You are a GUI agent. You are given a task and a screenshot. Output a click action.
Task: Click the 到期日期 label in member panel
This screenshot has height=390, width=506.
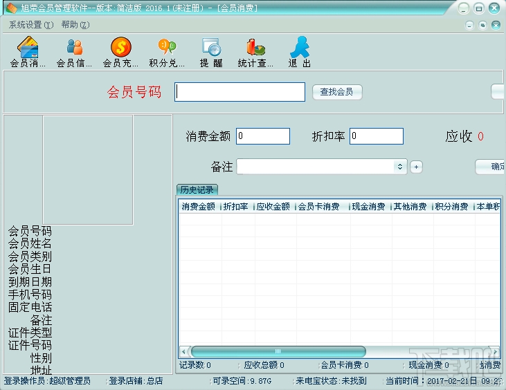pos(30,282)
